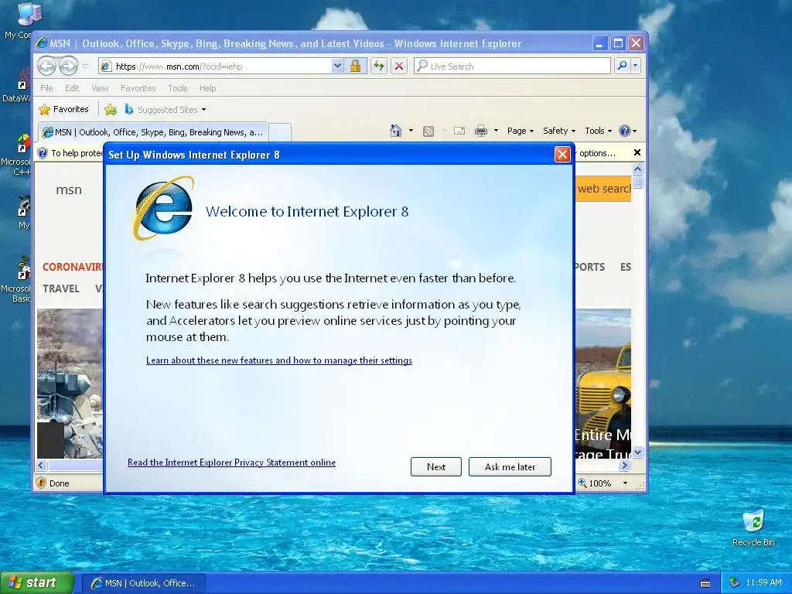Screen dimensions: 792x594
Task: Click the information bar shield icon
Action: point(43,153)
